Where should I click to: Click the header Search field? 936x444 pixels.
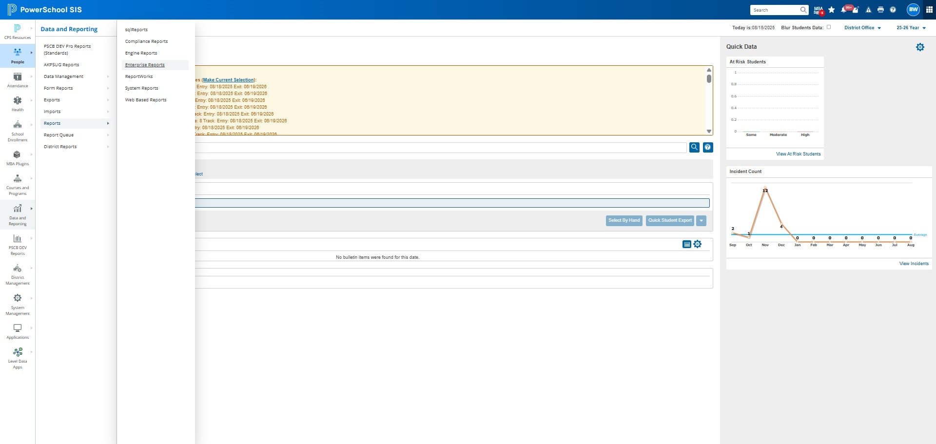(779, 10)
